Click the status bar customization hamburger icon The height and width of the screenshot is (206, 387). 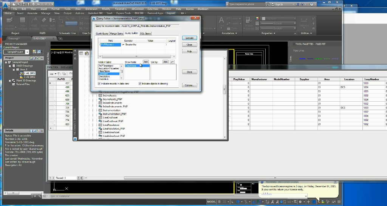[x=339, y=201]
